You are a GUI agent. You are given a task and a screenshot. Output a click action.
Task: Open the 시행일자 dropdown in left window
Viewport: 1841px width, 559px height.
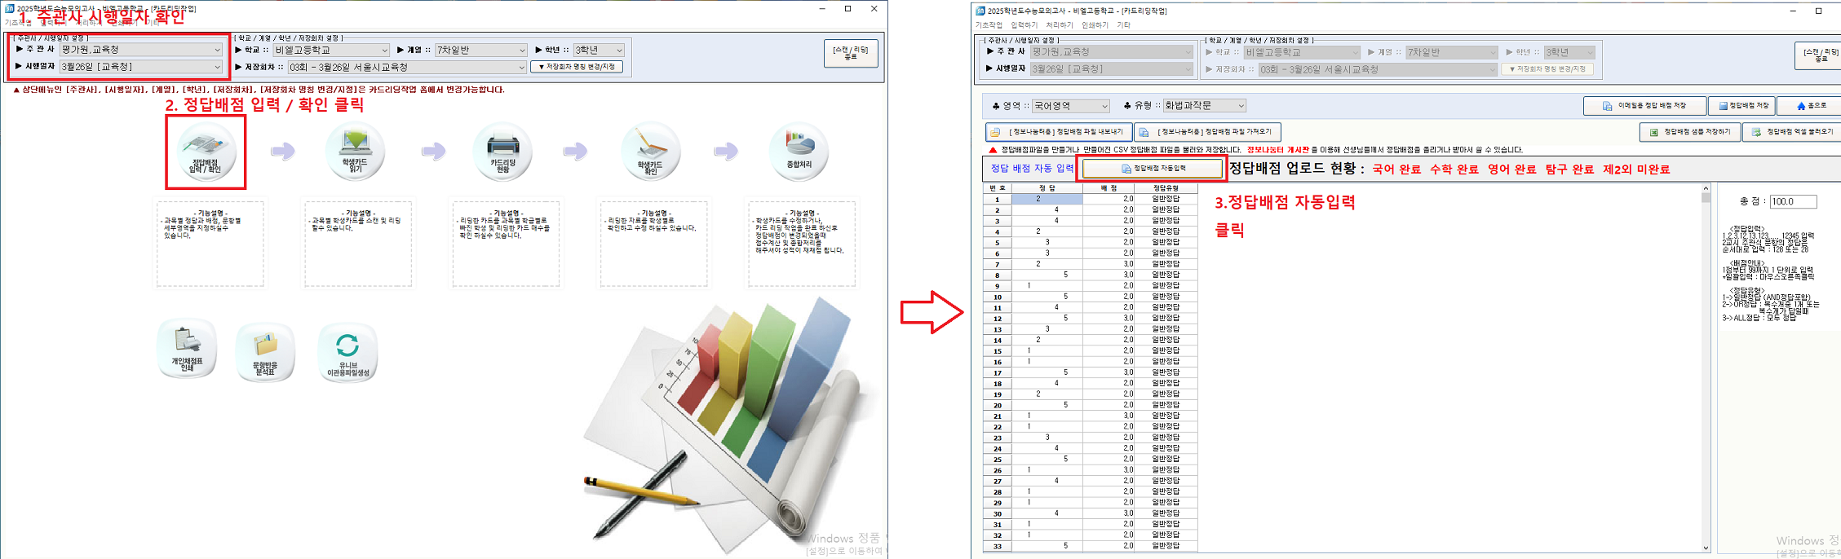(217, 67)
